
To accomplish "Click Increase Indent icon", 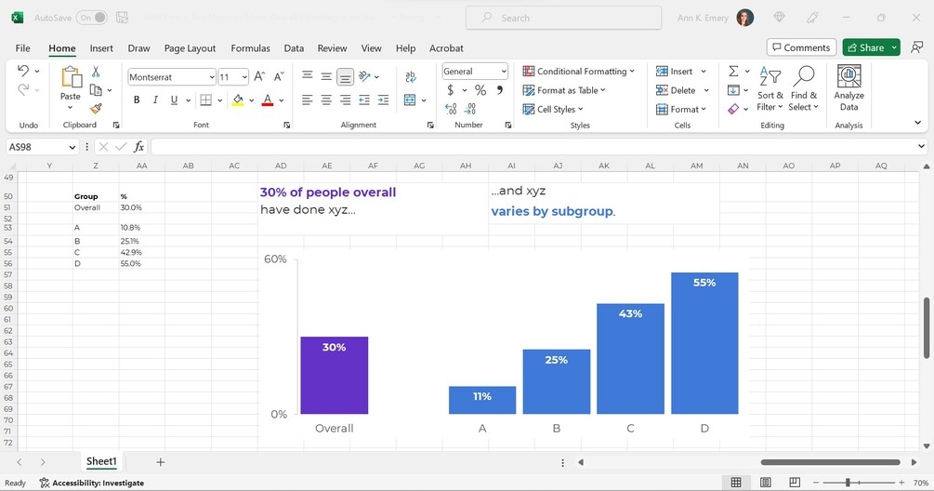I will pos(383,100).
